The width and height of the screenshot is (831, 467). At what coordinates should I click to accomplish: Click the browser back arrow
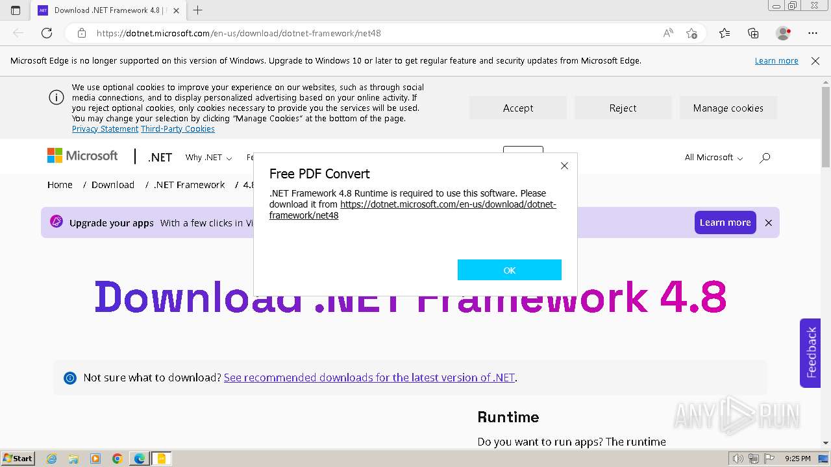[18, 33]
